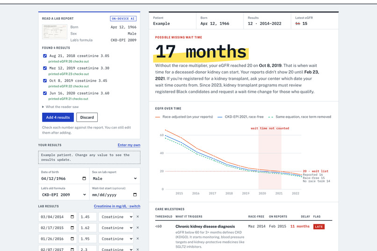Click 'printed eGFR 26 checks out' note
Screen dimensions: 377x251
(68, 62)
